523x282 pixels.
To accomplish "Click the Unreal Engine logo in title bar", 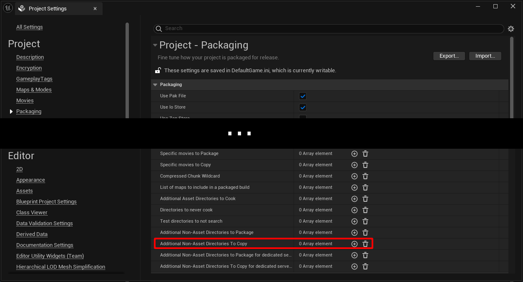I will tap(8, 8).
